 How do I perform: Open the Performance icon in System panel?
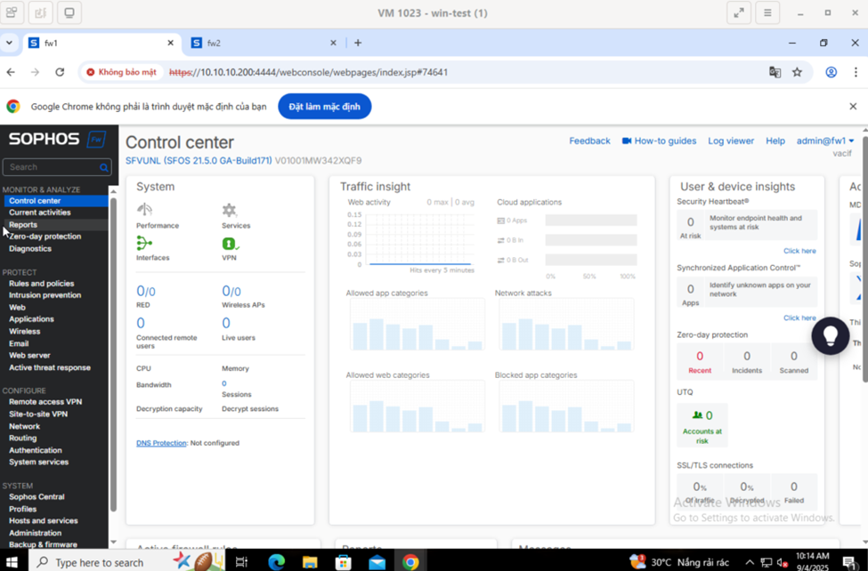(144, 210)
